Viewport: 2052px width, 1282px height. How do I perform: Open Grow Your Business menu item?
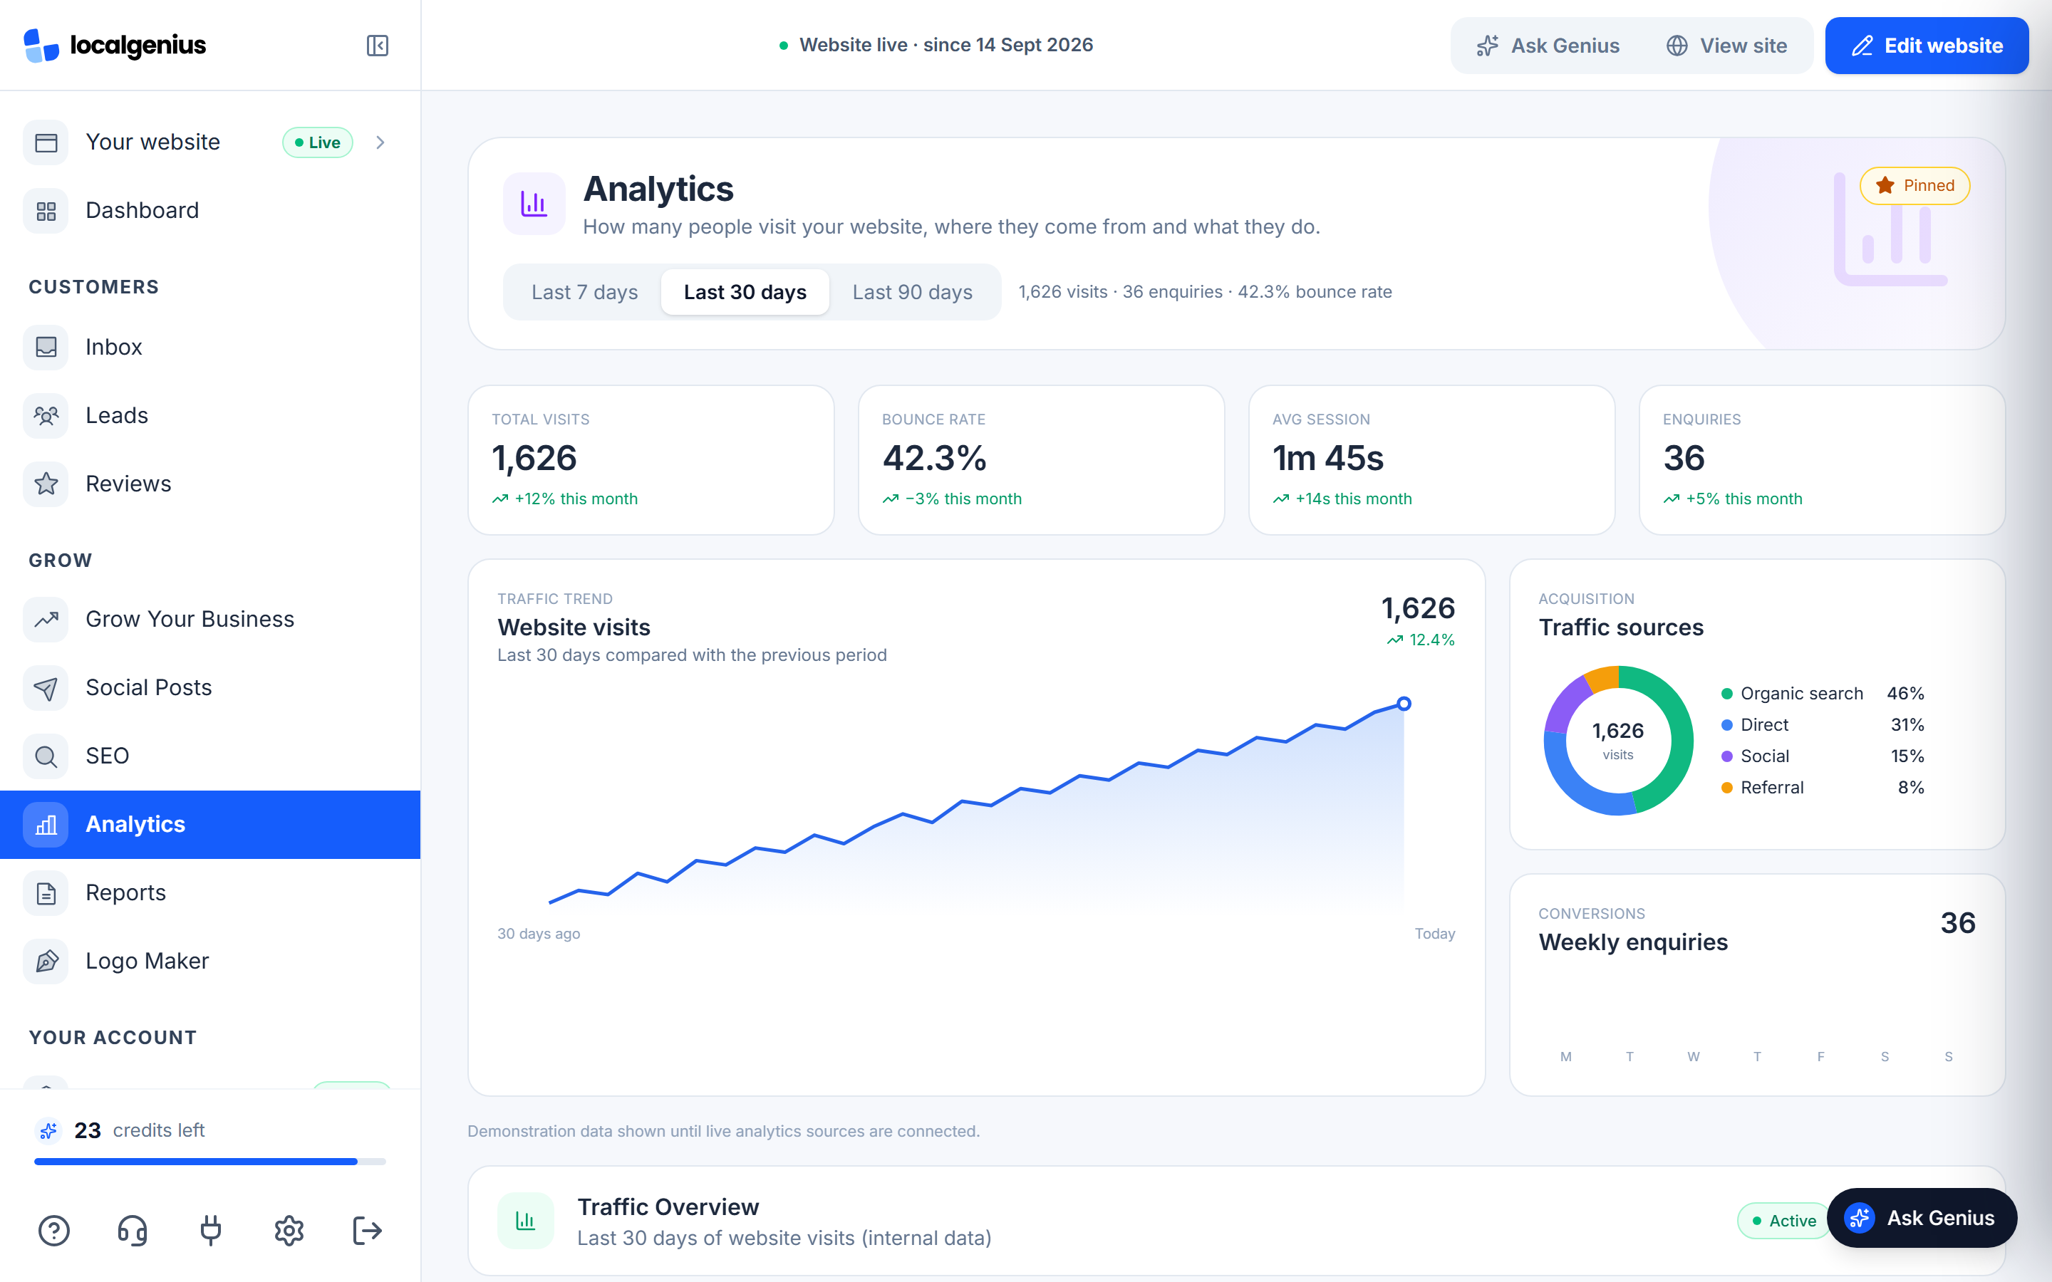[x=210, y=619]
